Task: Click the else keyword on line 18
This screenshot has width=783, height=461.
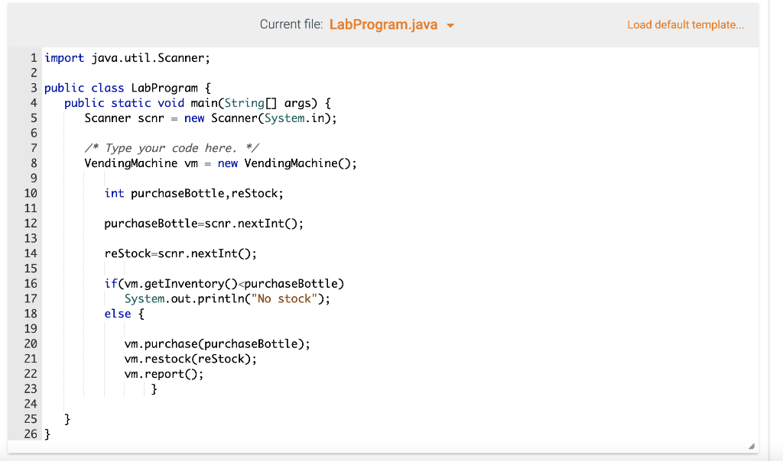Action: click(x=117, y=314)
